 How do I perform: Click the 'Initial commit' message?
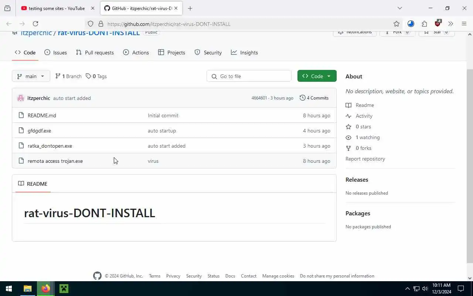(163, 115)
